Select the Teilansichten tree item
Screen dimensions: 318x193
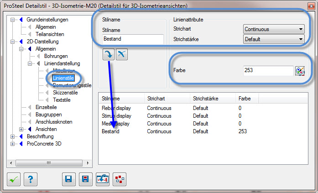tap(50, 34)
